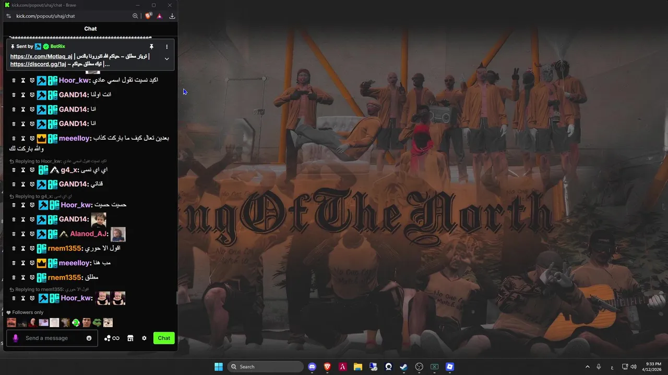668x375 pixels.
Task: Open the Kick shop icon
Action: click(130, 338)
